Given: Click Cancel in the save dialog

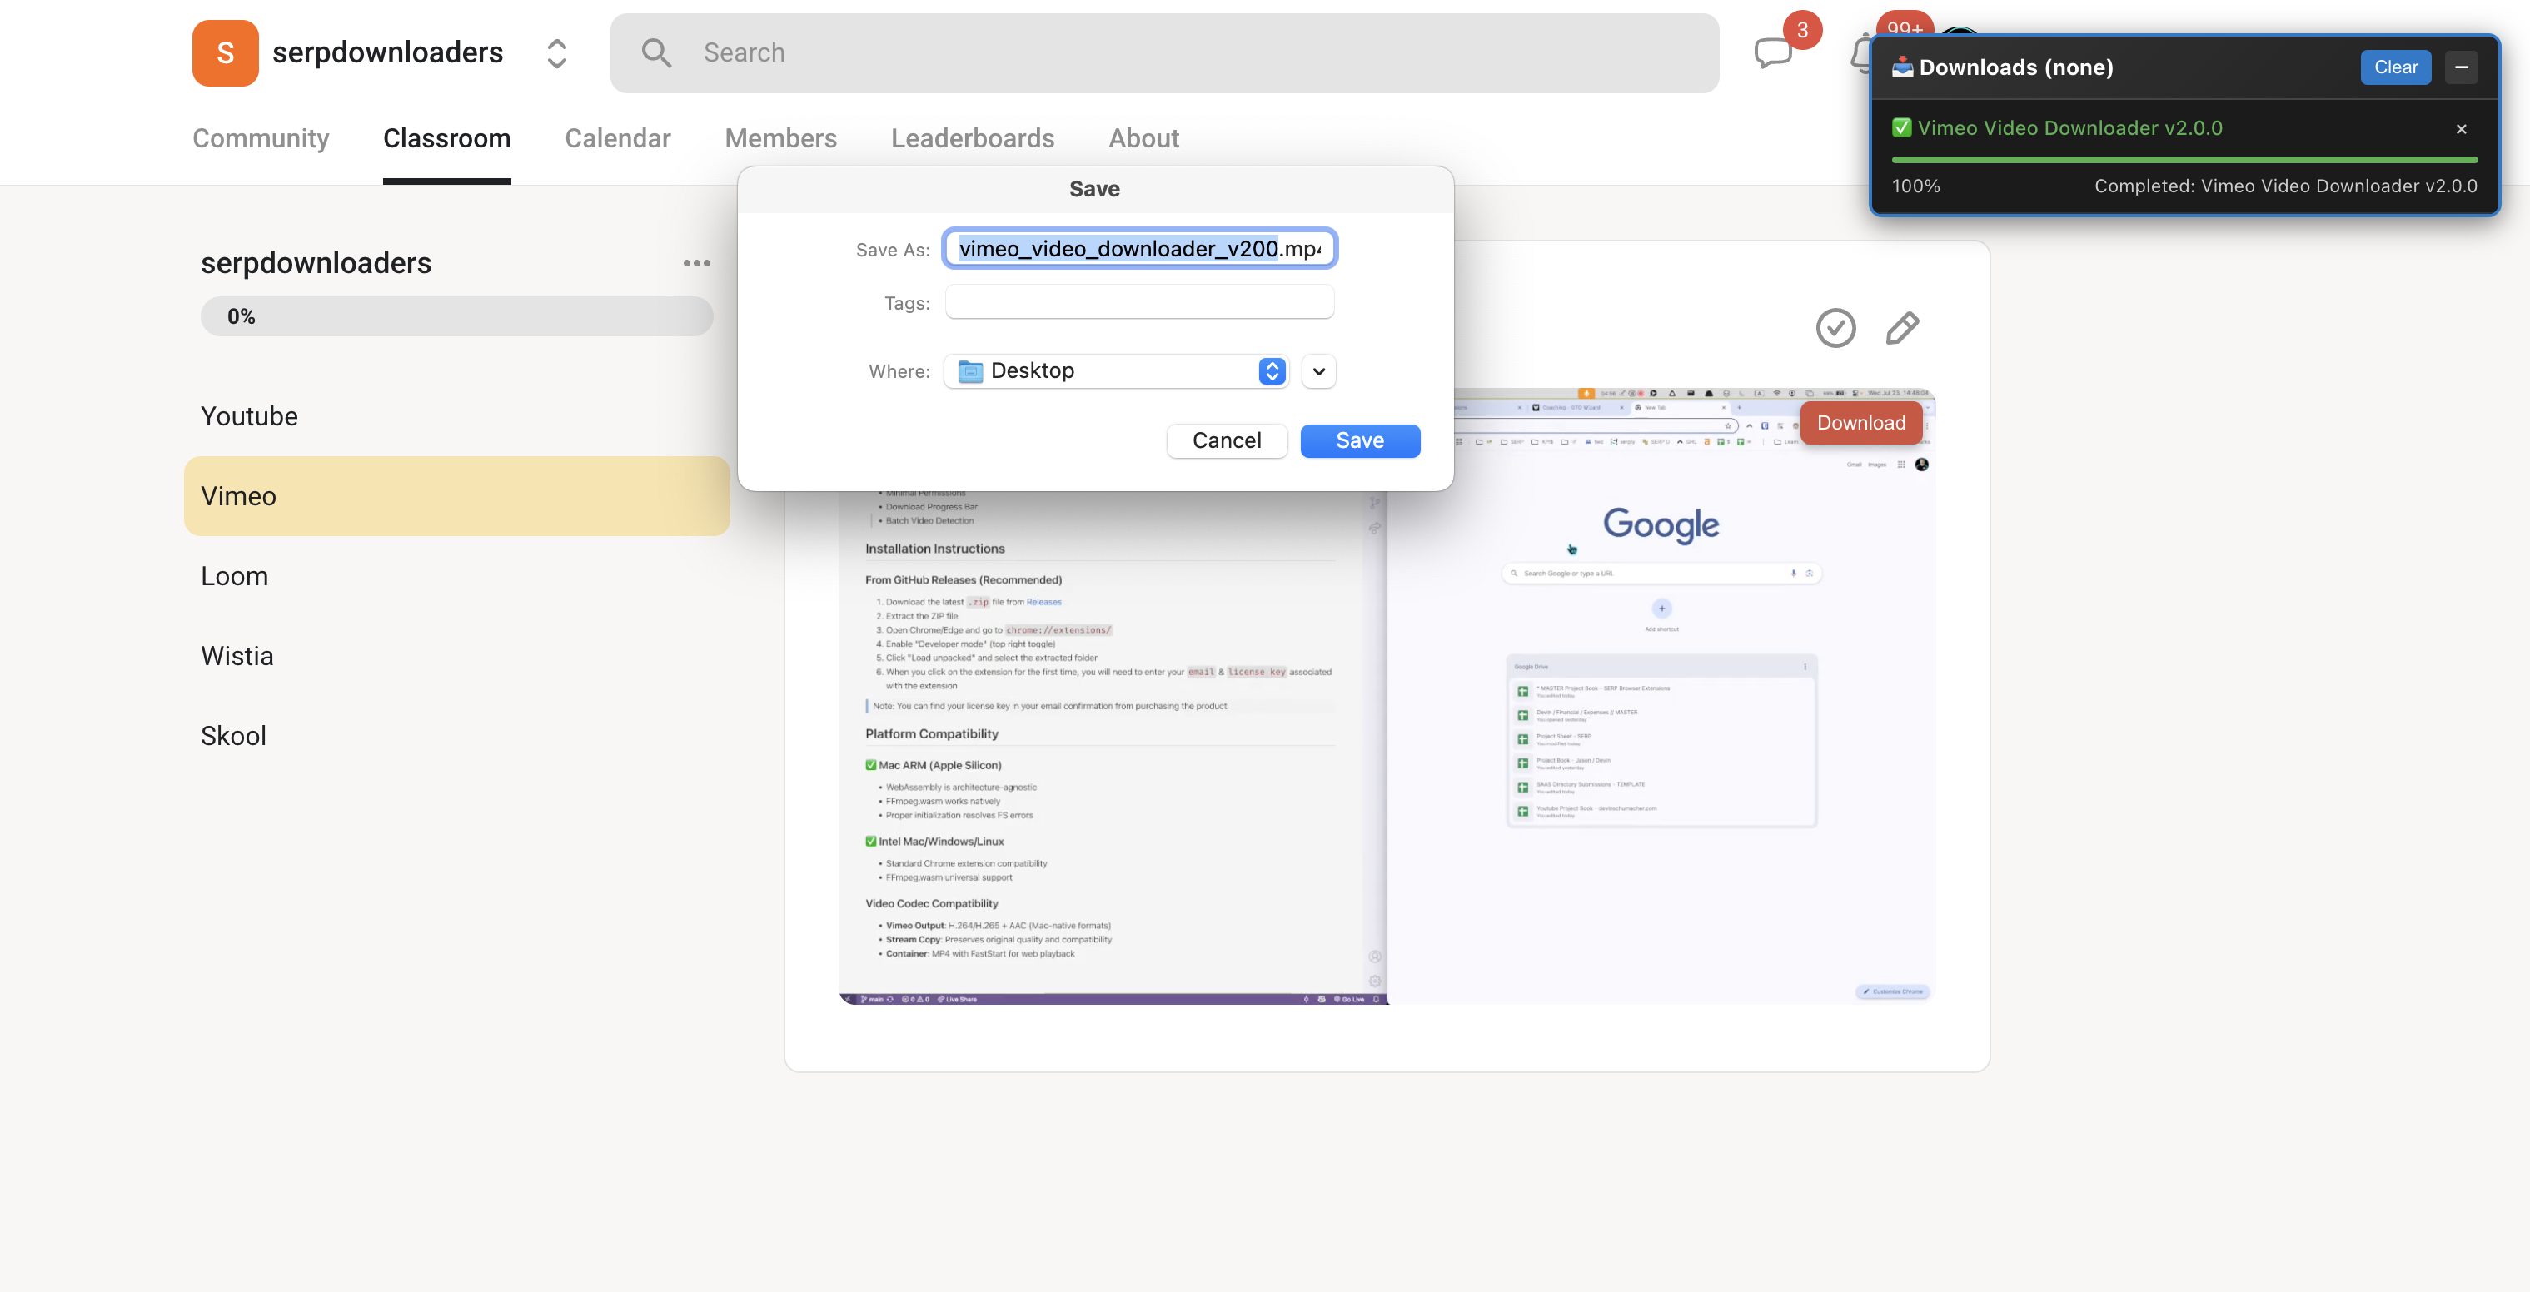Looking at the screenshot, I should pyautogui.click(x=1226, y=441).
